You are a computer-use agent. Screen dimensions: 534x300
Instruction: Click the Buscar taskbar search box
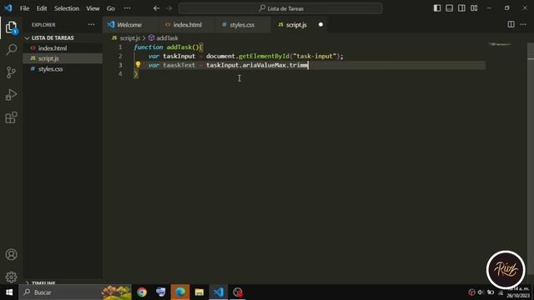pyautogui.click(x=75, y=292)
